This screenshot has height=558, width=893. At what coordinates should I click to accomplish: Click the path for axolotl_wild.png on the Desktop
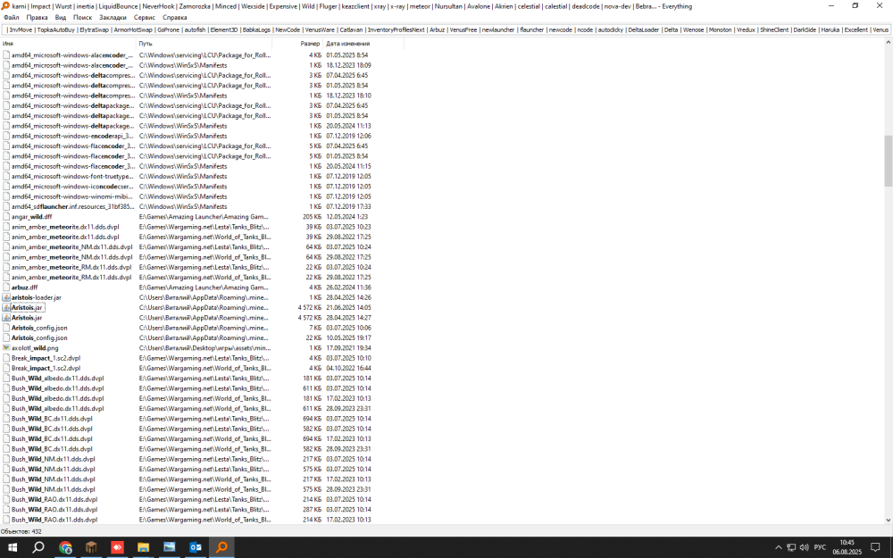click(205, 348)
